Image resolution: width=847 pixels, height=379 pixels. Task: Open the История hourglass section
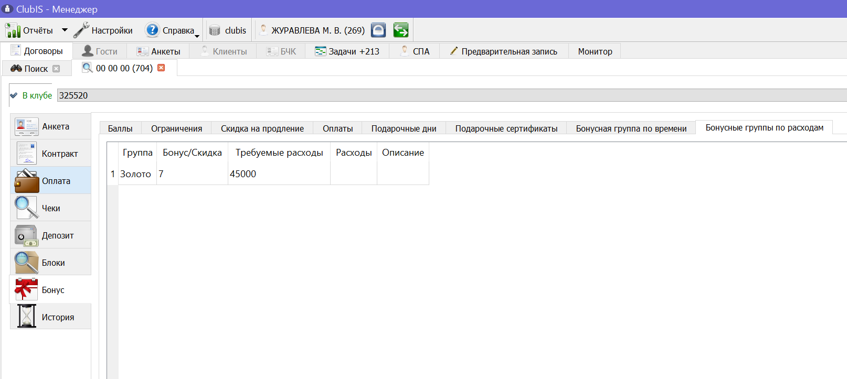coord(50,317)
